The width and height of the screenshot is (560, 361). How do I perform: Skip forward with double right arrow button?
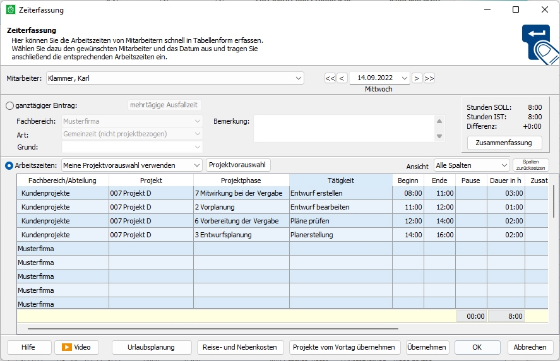tap(429, 78)
